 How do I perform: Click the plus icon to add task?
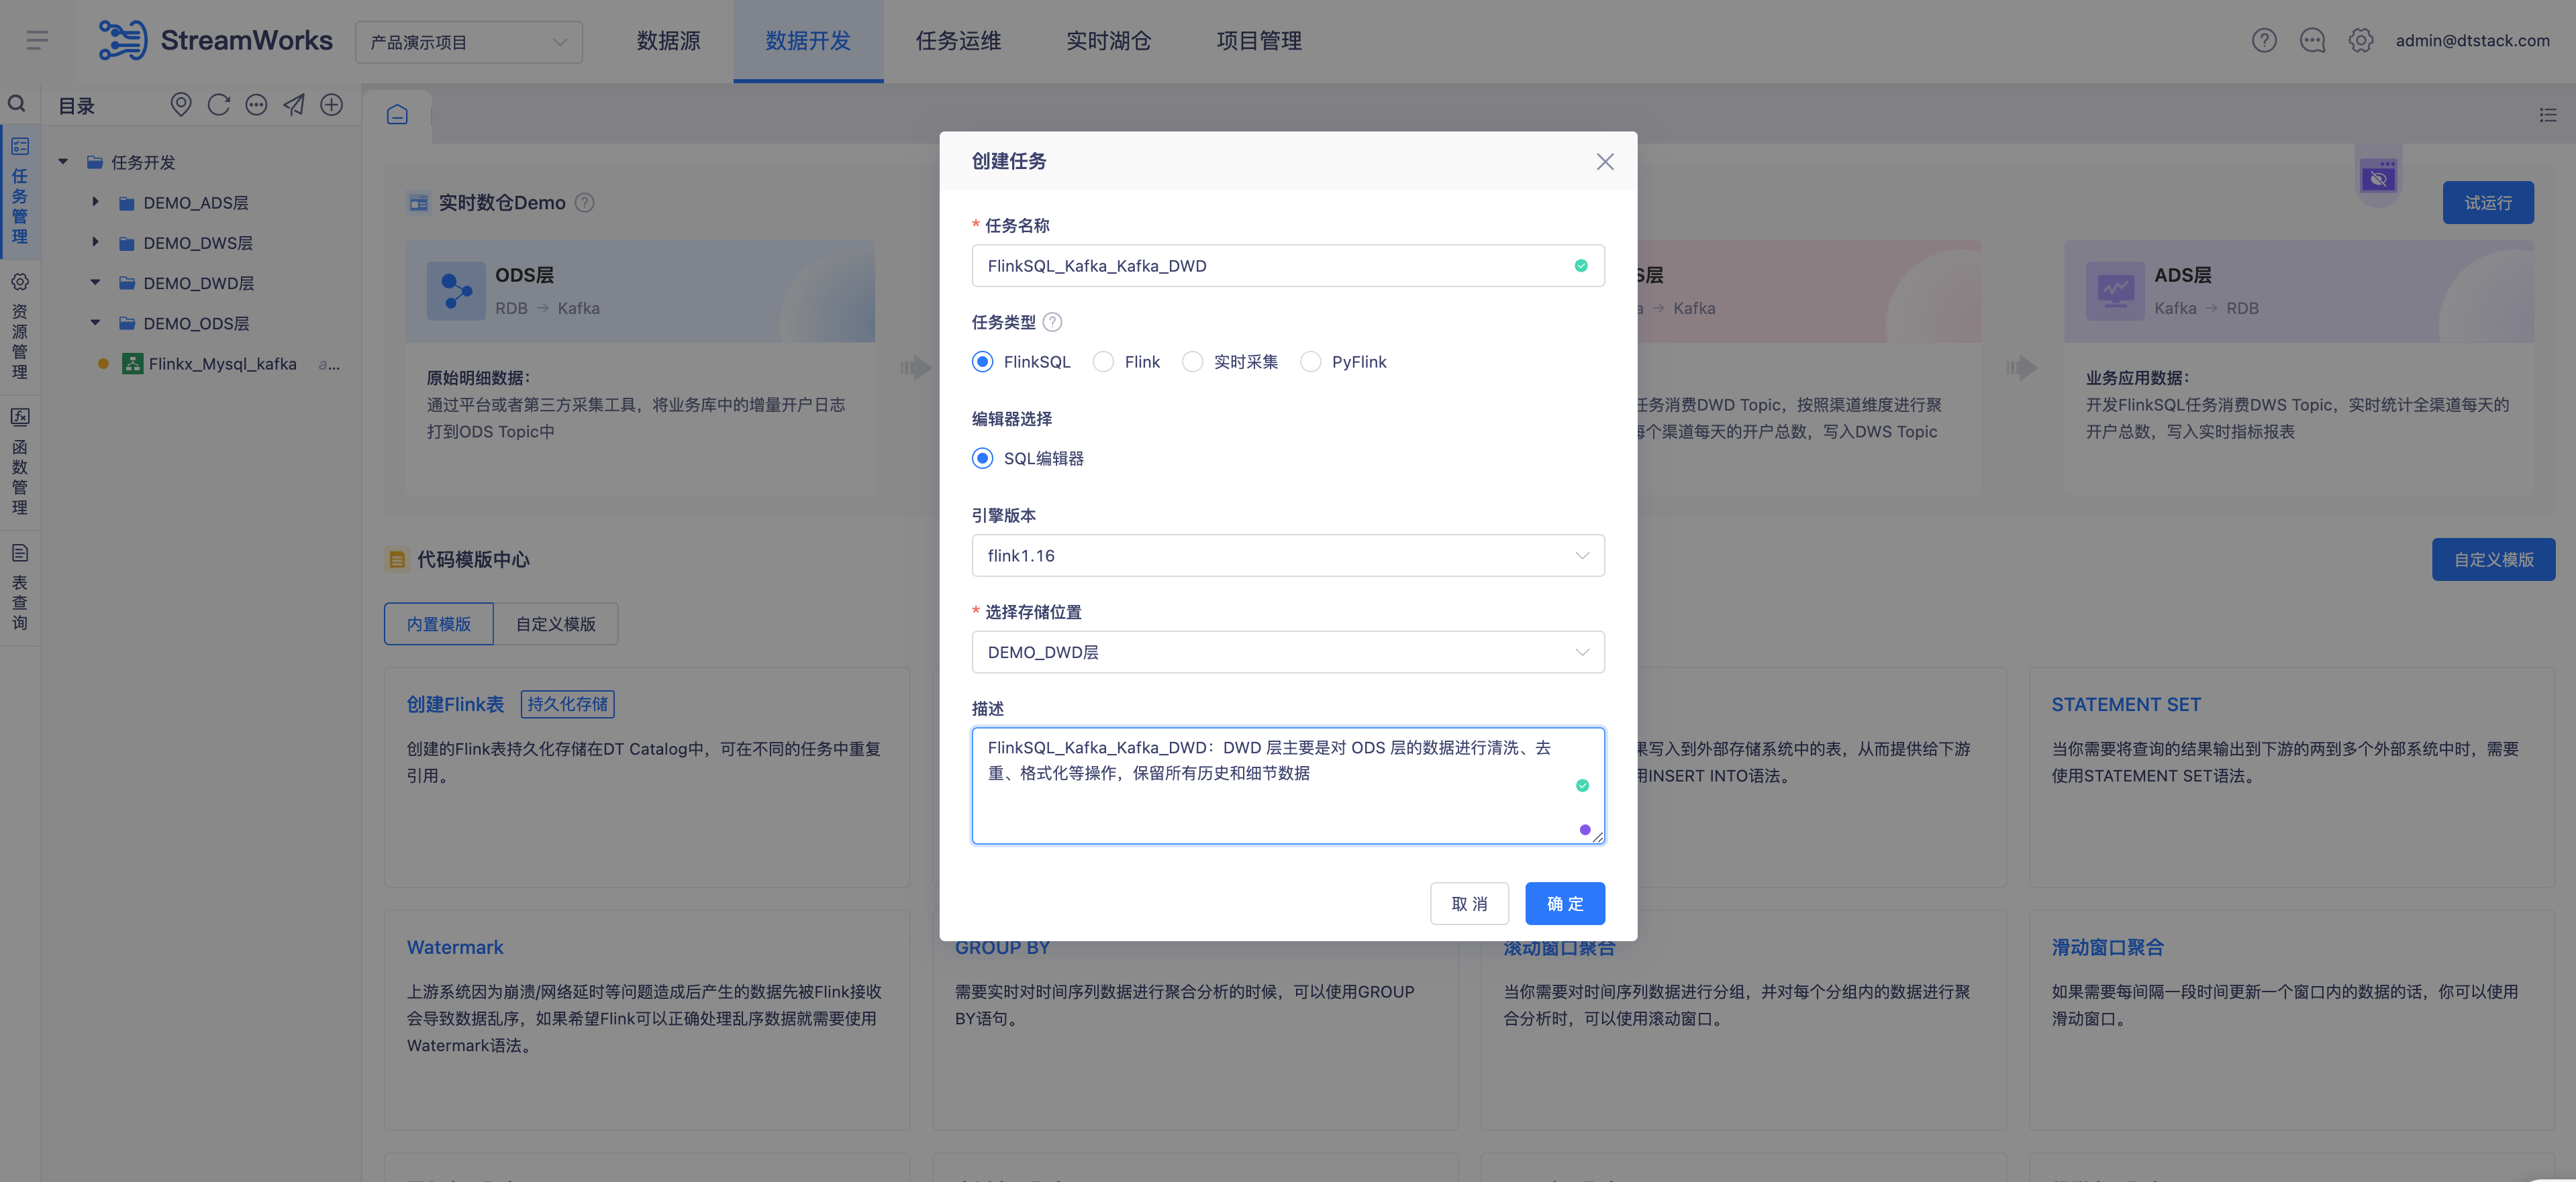(x=331, y=104)
